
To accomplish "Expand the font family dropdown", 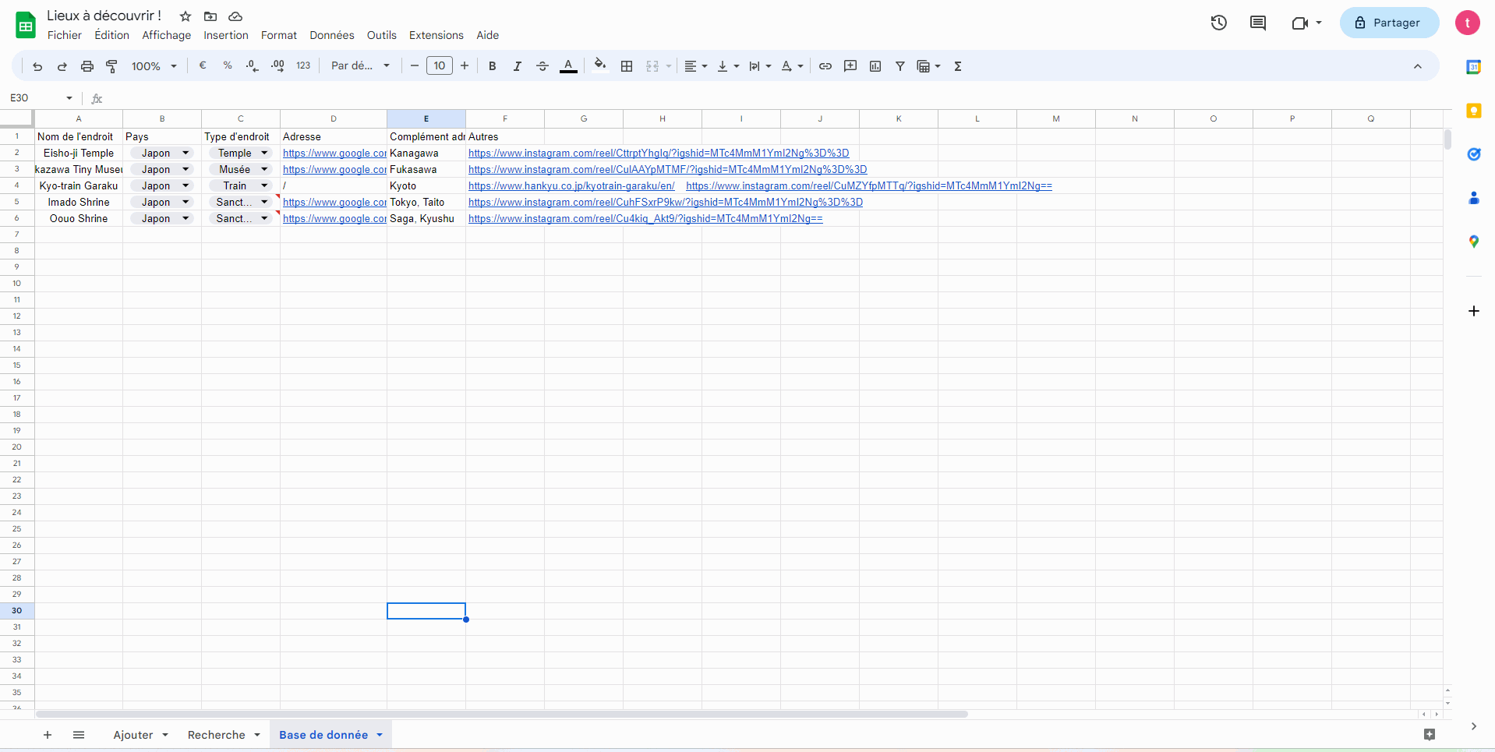I will coord(359,66).
